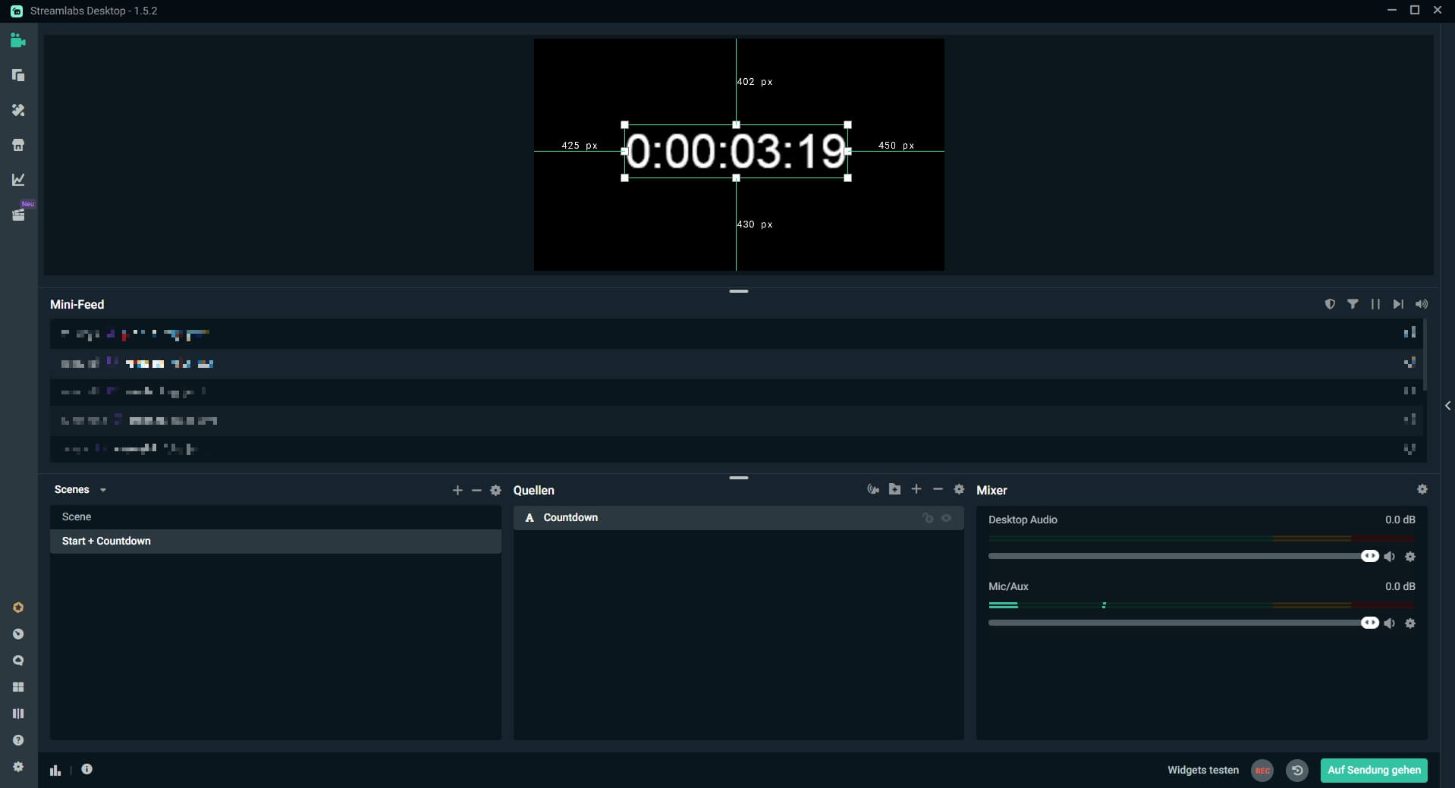The width and height of the screenshot is (1455, 788).
Task: Add a new source in Quellen
Action: click(x=916, y=489)
